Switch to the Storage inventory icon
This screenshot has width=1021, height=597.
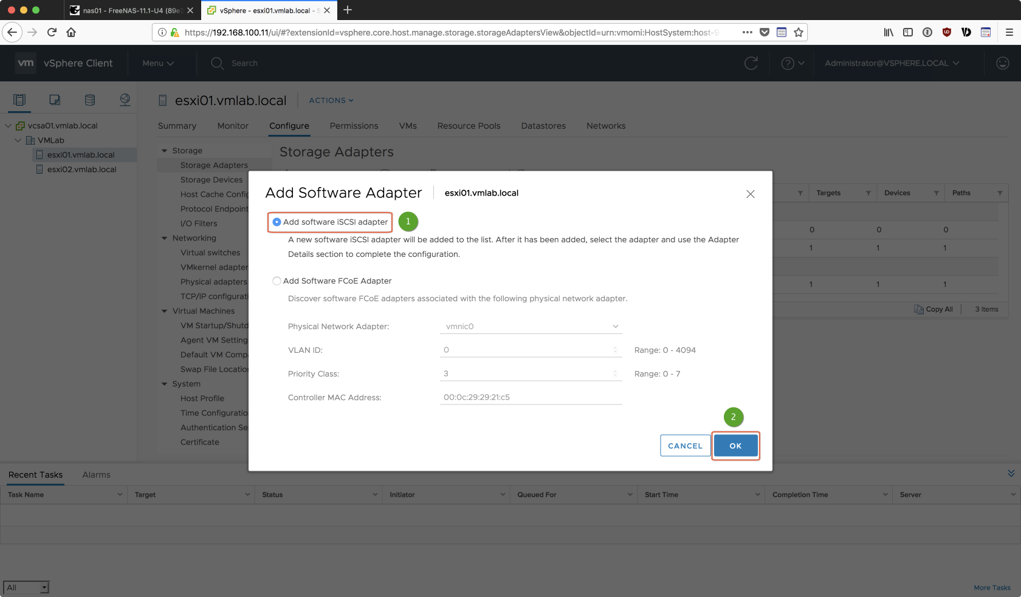[90, 100]
